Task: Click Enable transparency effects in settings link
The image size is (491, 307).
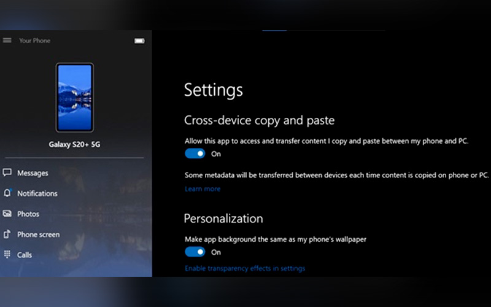Action: tap(245, 268)
